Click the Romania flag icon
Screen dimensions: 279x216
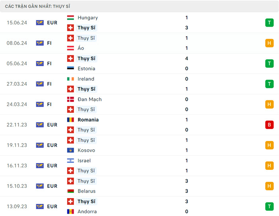click(71, 120)
